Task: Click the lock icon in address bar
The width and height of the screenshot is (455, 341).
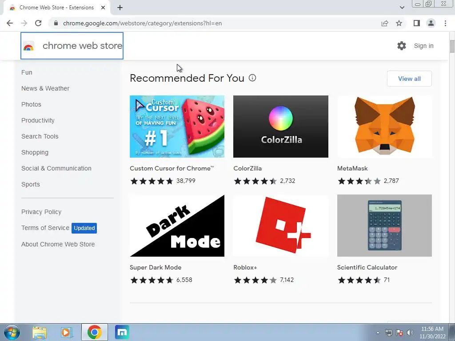Action: 56,23
